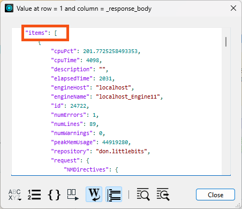Click the vertical scrollbar thumb
The width and height of the screenshot is (242, 209).
(226, 42)
